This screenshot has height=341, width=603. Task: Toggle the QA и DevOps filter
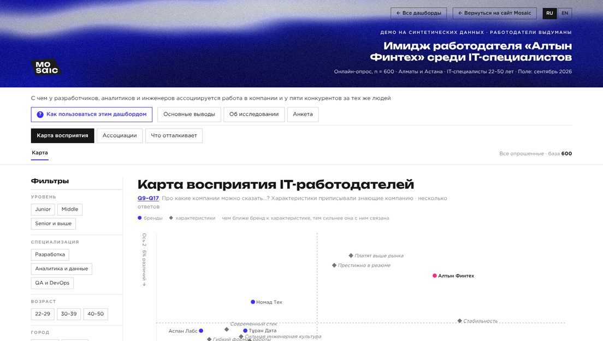(52, 283)
